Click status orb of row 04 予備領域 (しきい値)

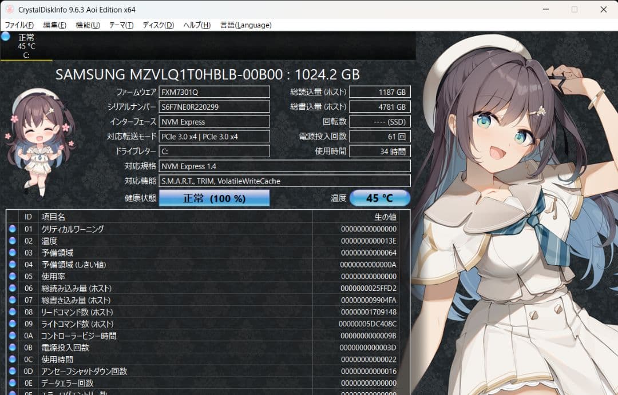(x=12, y=264)
